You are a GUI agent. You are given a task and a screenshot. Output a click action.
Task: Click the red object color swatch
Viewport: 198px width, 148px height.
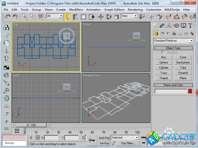coord(190,91)
